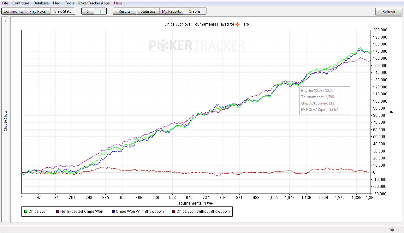The image size is (404, 233).
Task: Click the 'Buy-In: $0.23+$0.02' tooltip line
Action: pyautogui.click(x=317, y=91)
